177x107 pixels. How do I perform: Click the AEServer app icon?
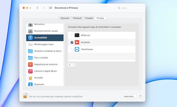(77, 35)
